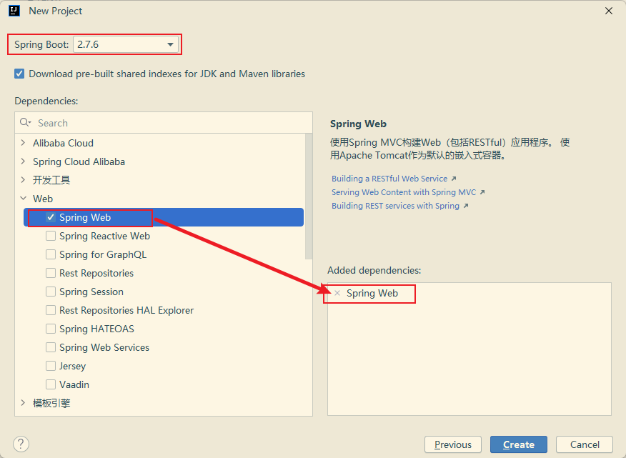Tick the Spring Web Services checkbox
This screenshot has height=458, width=626.
click(51, 347)
